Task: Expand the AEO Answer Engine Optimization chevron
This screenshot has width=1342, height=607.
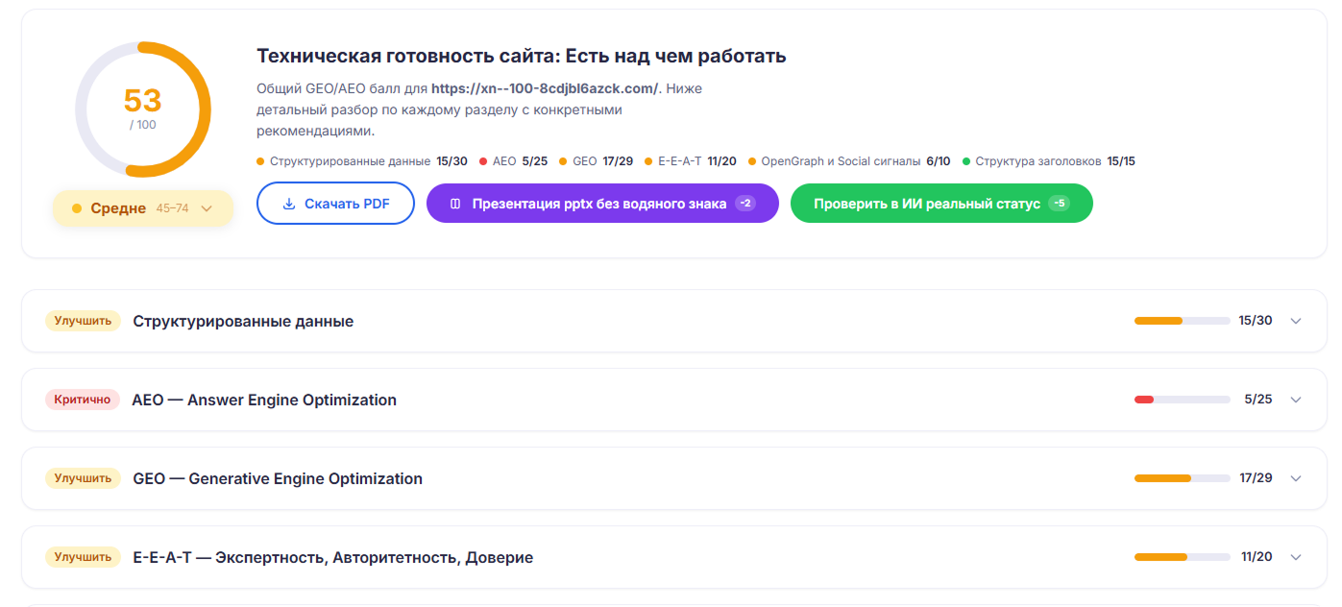Action: coord(1296,400)
